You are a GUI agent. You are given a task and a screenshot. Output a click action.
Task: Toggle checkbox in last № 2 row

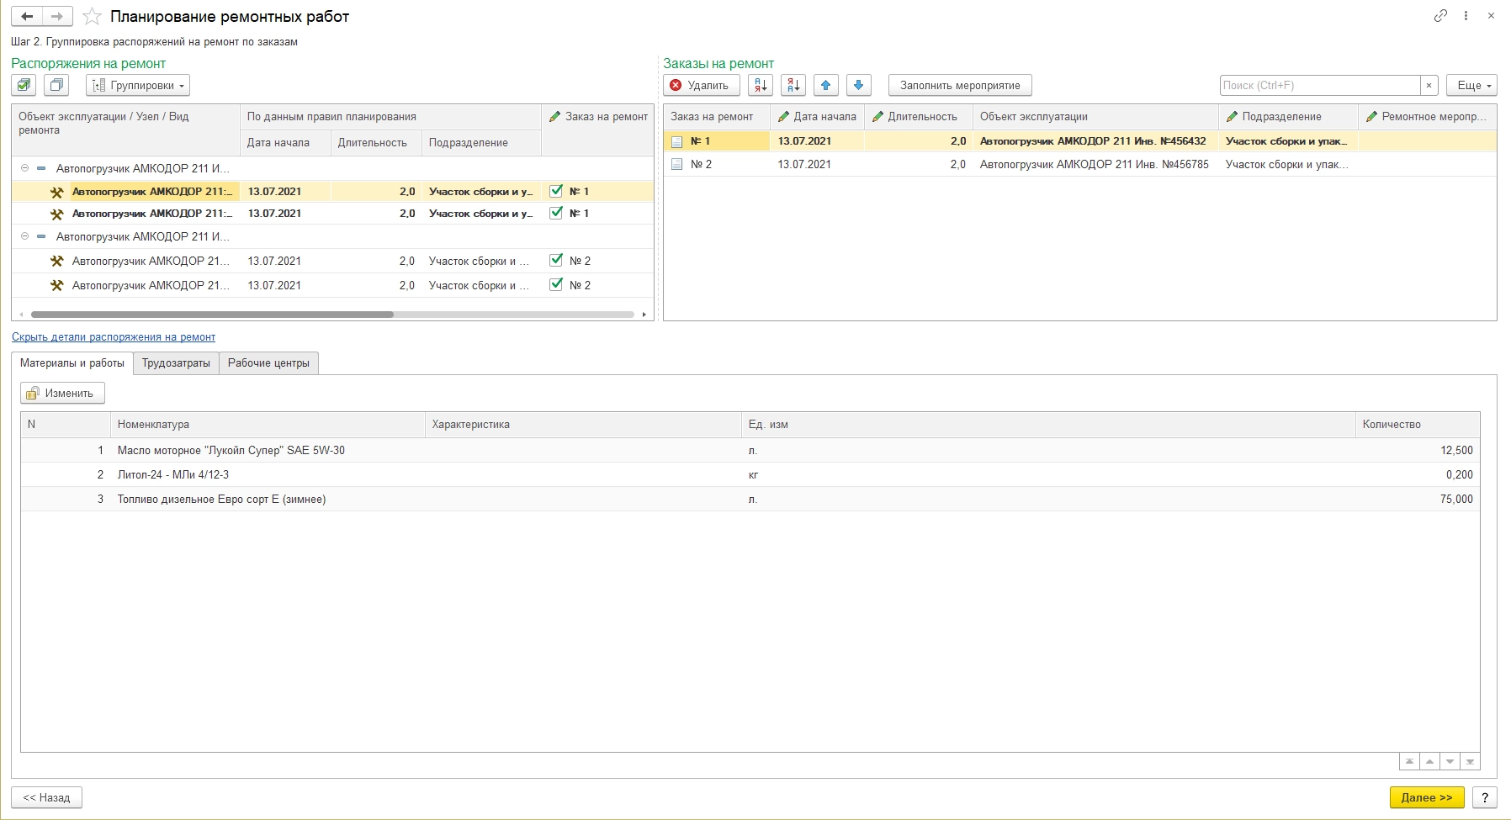(556, 284)
